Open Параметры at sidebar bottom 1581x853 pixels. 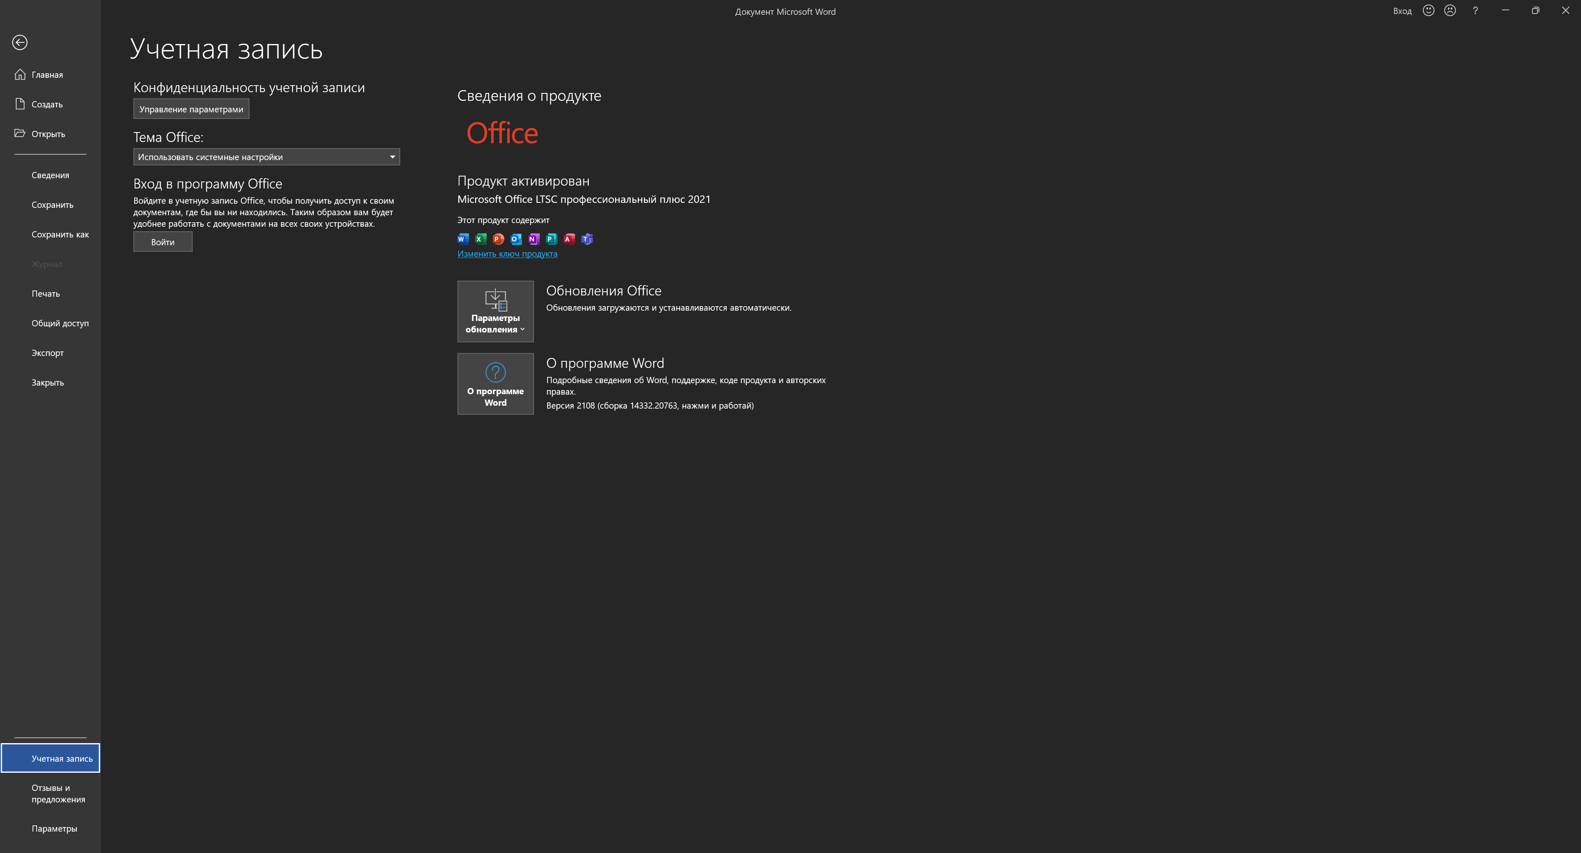point(50,828)
